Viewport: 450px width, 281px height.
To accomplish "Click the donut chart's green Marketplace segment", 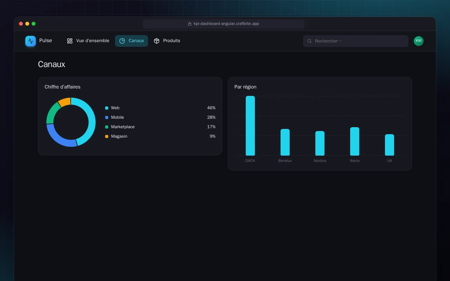I will click(x=53, y=113).
